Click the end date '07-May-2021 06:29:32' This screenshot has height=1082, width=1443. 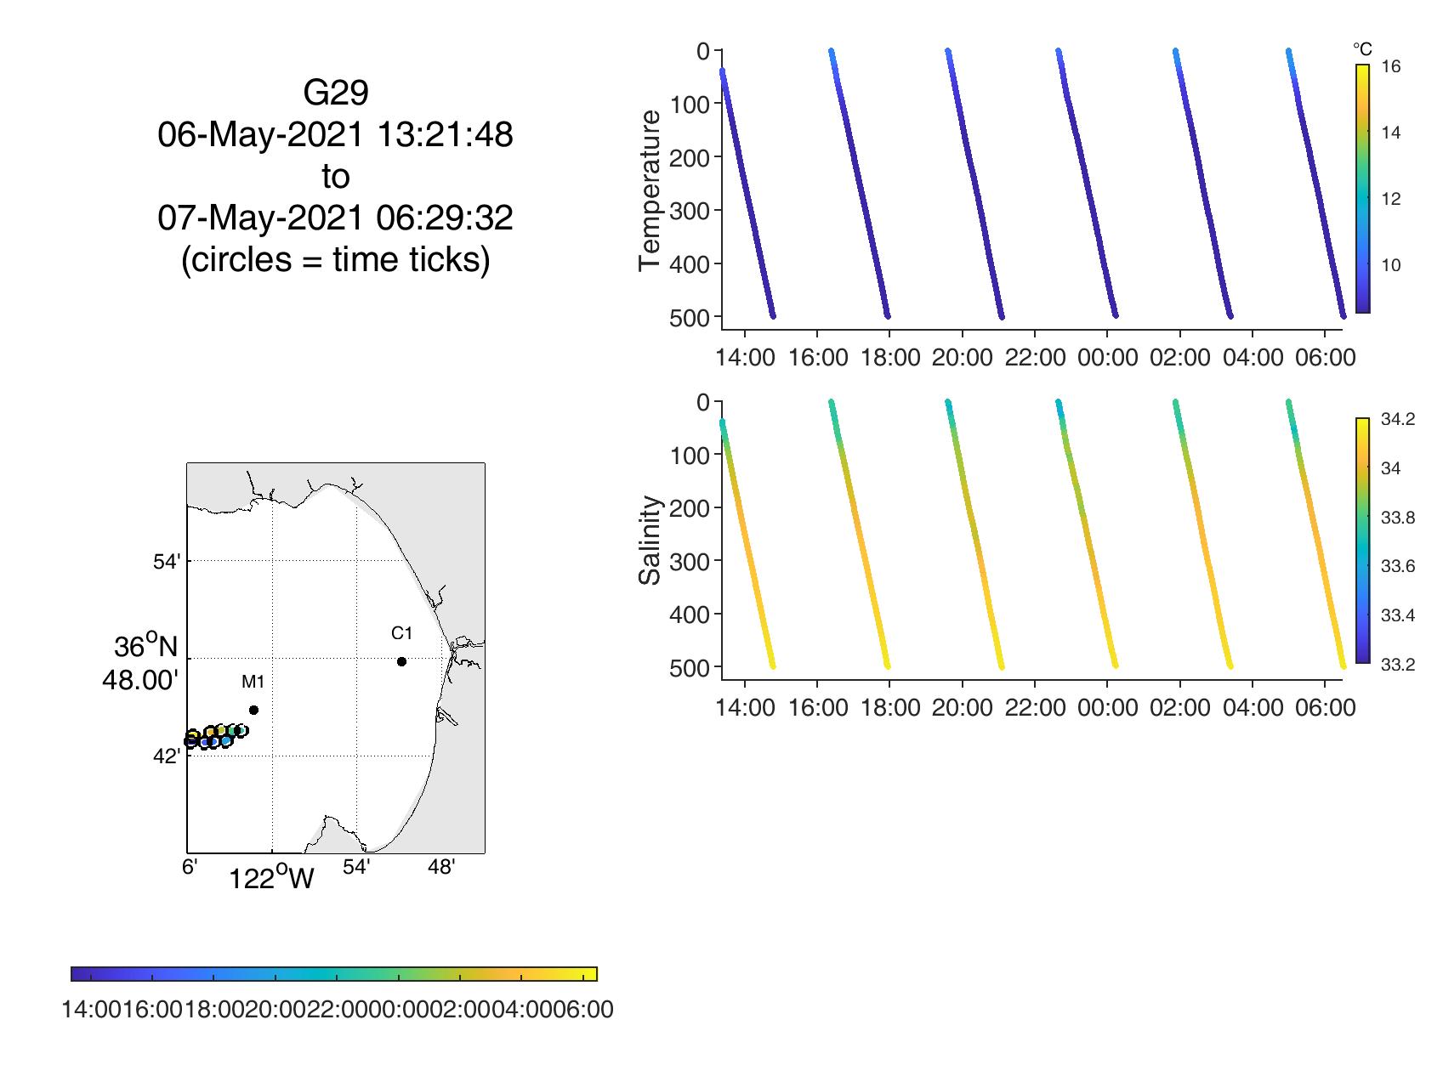[336, 218]
